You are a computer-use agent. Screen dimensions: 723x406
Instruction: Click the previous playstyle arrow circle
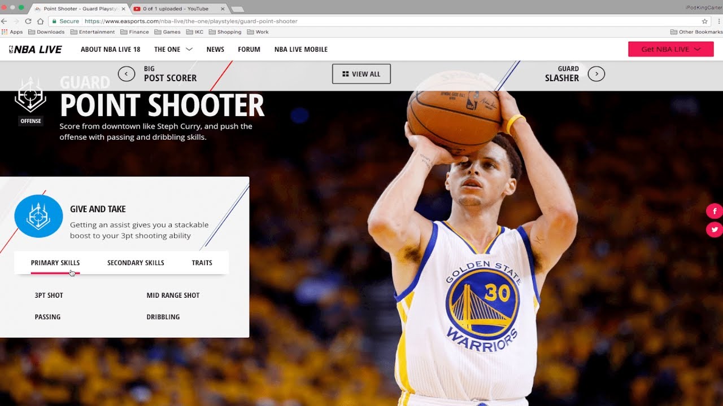click(x=127, y=74)
